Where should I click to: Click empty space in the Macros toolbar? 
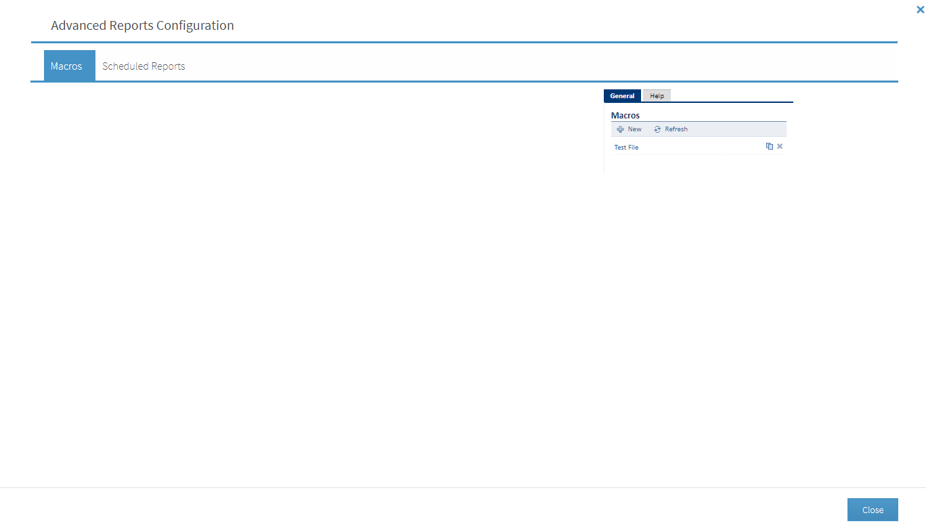738,129
